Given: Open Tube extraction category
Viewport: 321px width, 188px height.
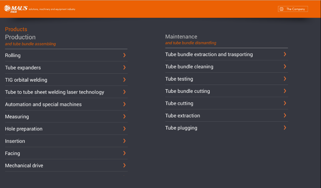Looking at the screenshot, I should point(226,115).
